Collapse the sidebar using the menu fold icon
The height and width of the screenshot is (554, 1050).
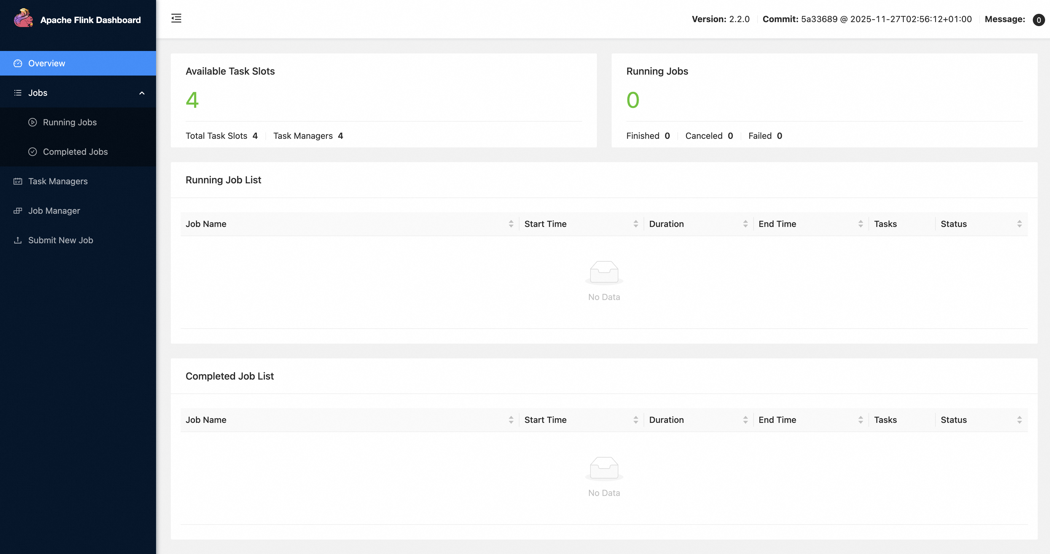click(176, 18)
